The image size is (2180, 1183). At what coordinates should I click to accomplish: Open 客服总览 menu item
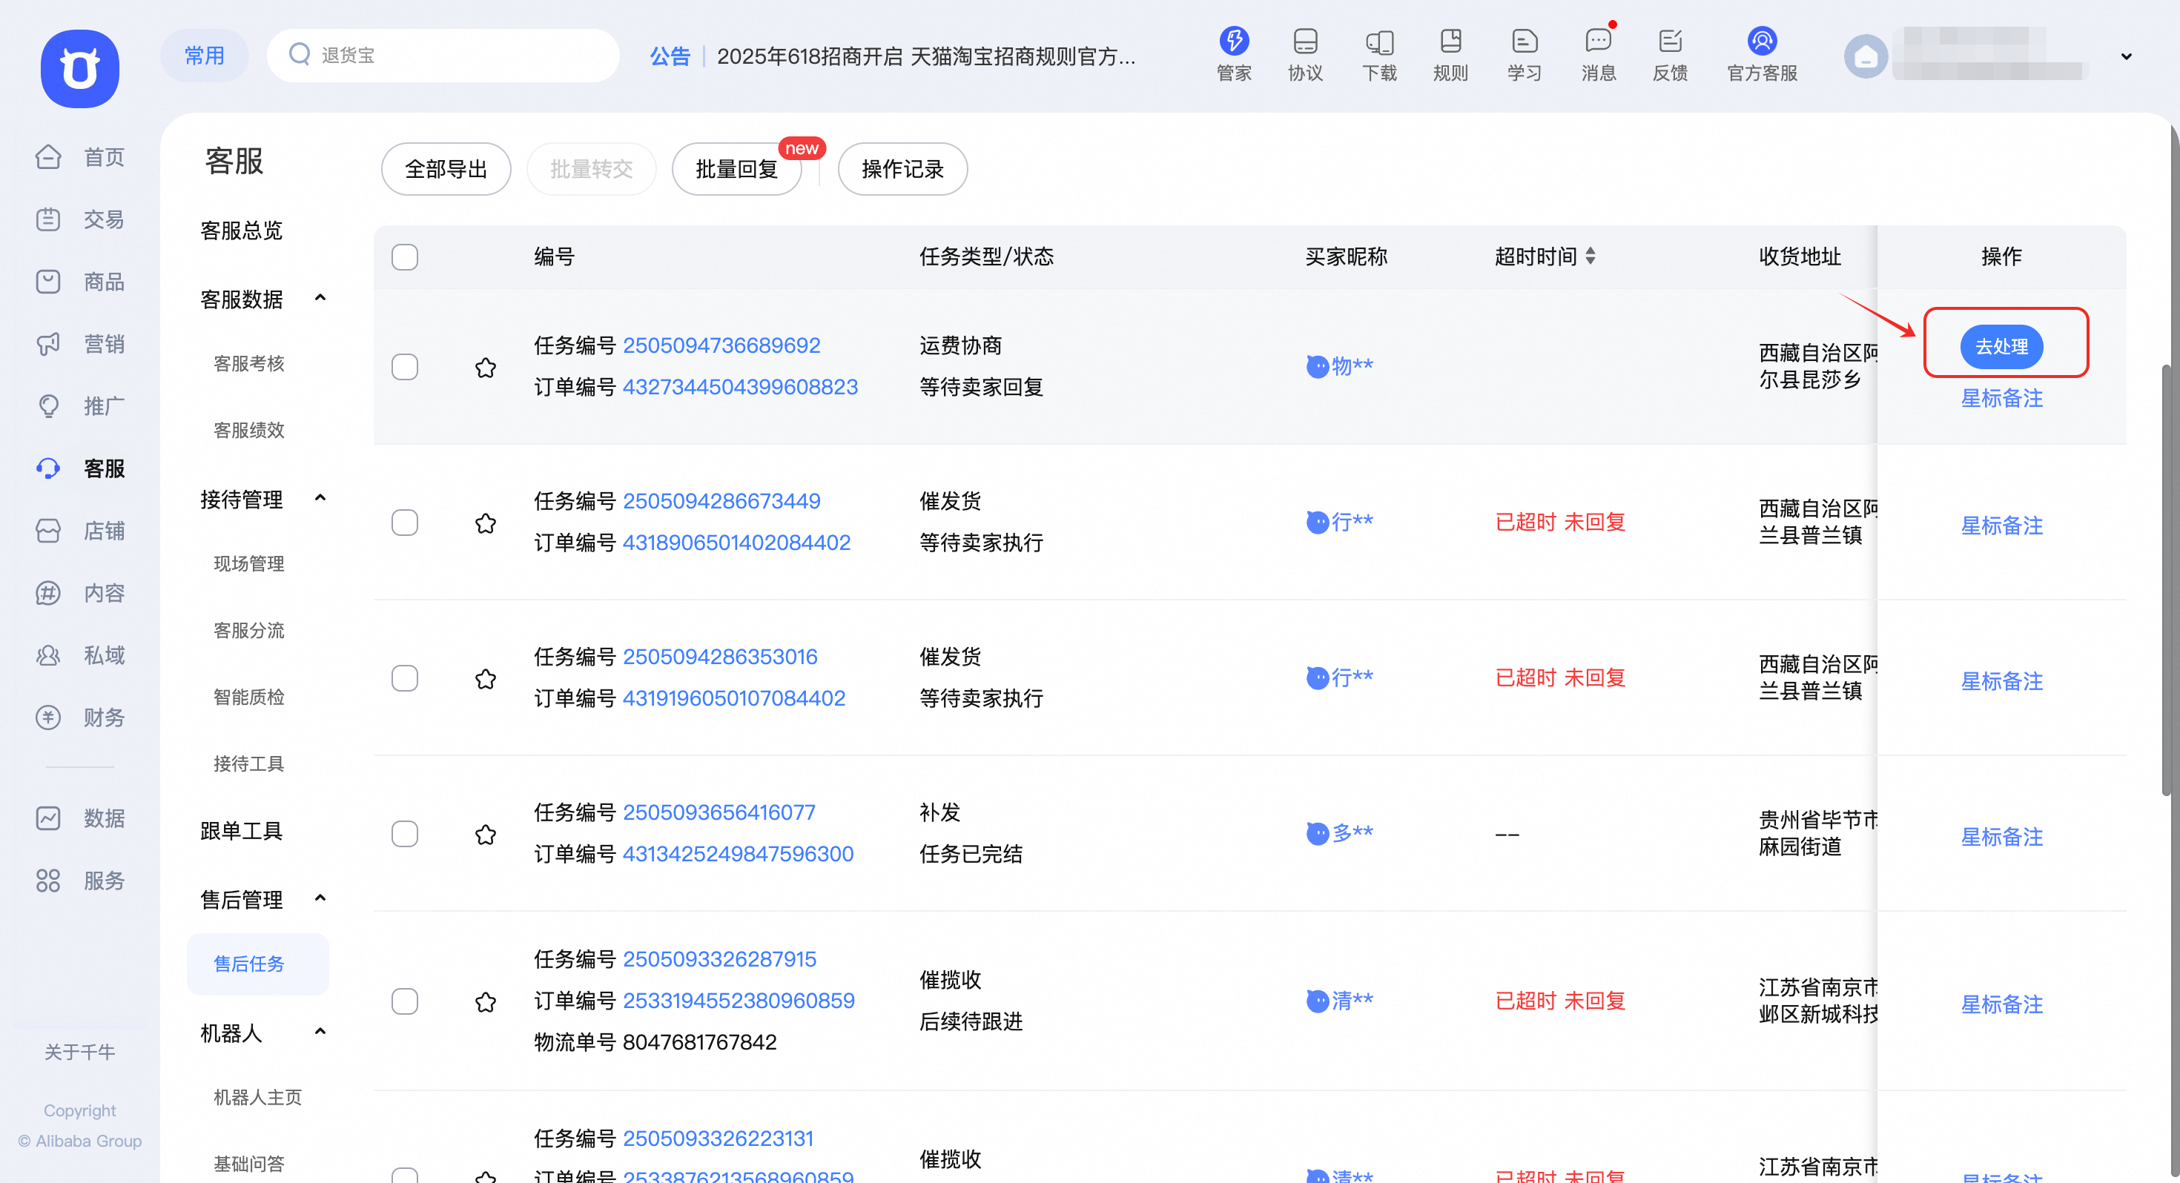point(241,231)
